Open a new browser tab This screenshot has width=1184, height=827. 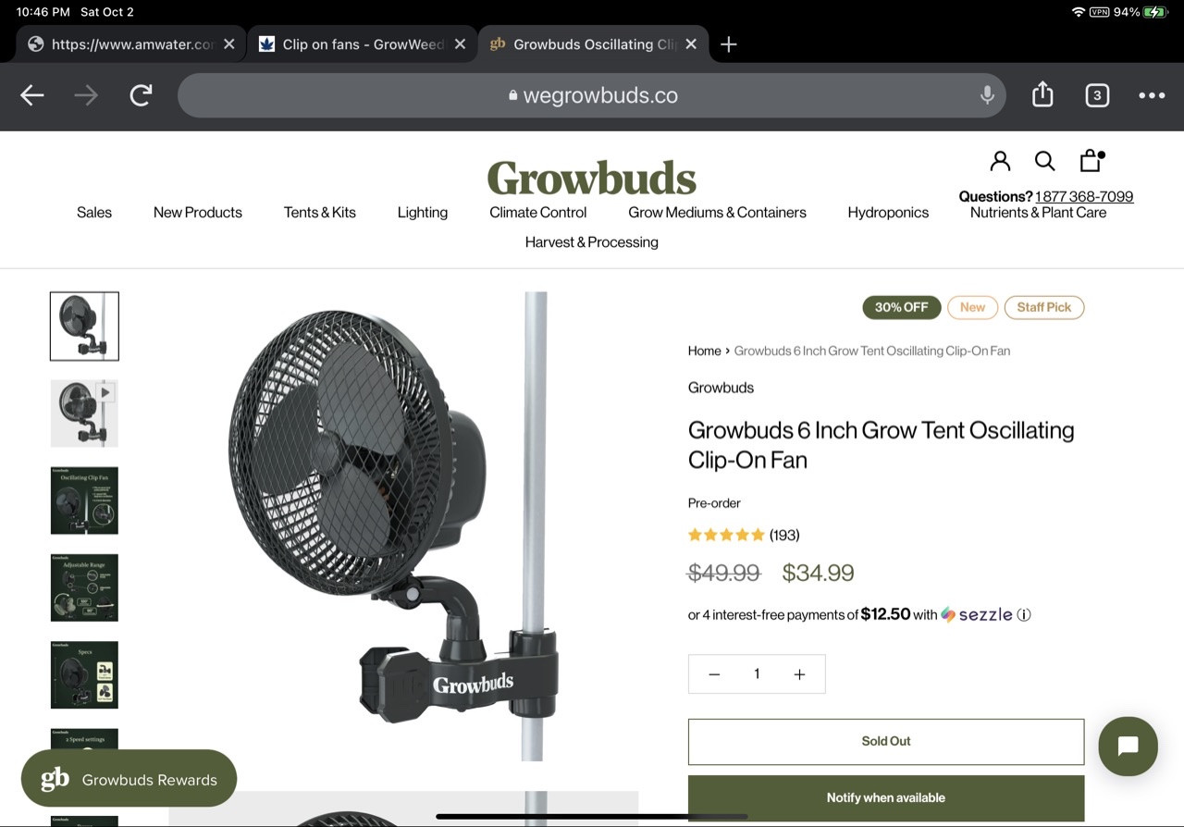coord(729,44)
